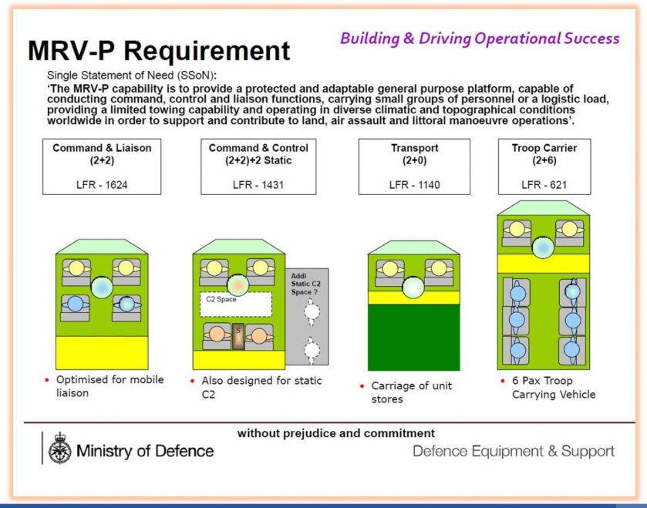647x508 pixels.
Task: Click the yellow rear section of Command & Liaison vehicle
Action: [x=100, y=352]
